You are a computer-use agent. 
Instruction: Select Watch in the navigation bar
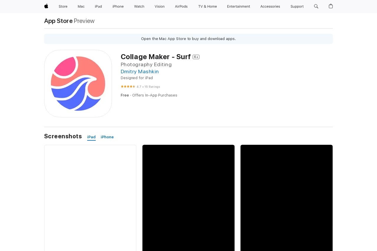coord(139,6)
